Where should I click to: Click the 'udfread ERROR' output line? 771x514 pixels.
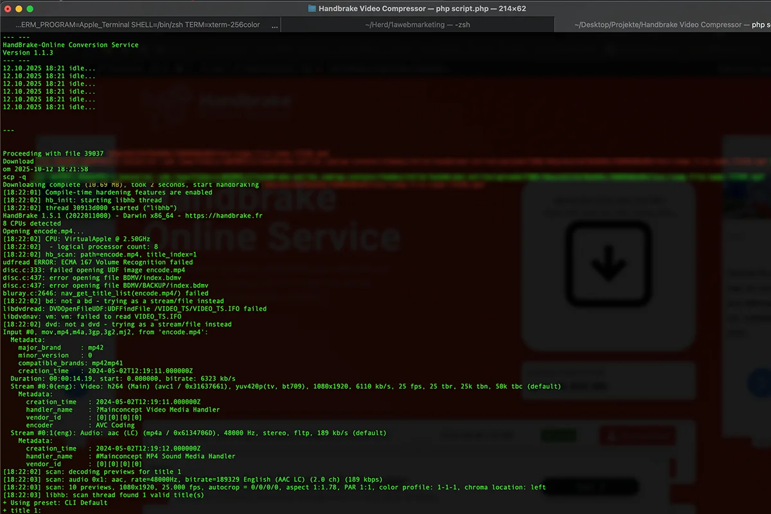98,262
